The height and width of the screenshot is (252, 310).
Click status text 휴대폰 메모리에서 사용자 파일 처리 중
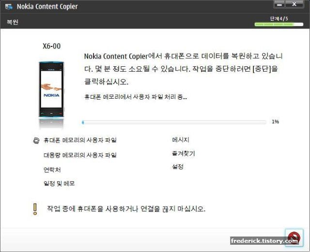[136, 97]
